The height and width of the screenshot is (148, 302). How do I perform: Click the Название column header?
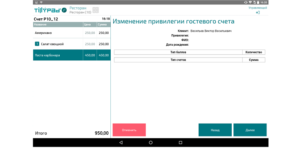(x=58, y=24)
